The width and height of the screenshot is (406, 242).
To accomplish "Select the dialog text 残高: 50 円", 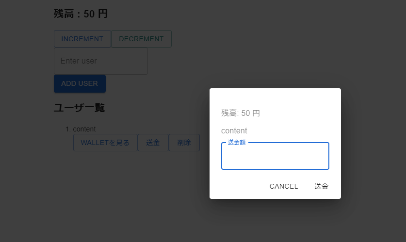I will point(241,113).
